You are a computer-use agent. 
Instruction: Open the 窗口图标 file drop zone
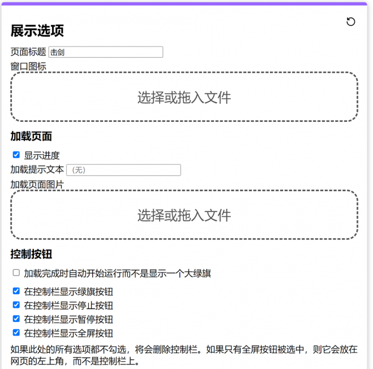pyautogui.click(x=184, y=97)
